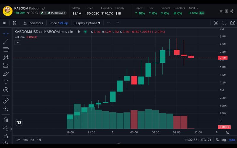The height and width of the screenshot is (148, 237).
Task: Select the crosshair cursor tool
Action: click(x=6, y=33)
